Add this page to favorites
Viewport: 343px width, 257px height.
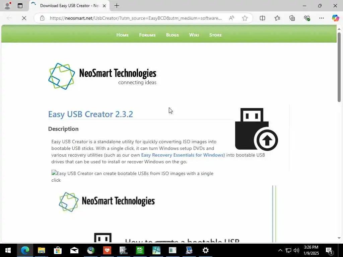point(245,18)
